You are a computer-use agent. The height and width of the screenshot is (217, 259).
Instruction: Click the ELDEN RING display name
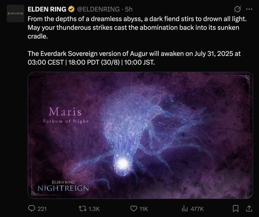pos(47,9)
